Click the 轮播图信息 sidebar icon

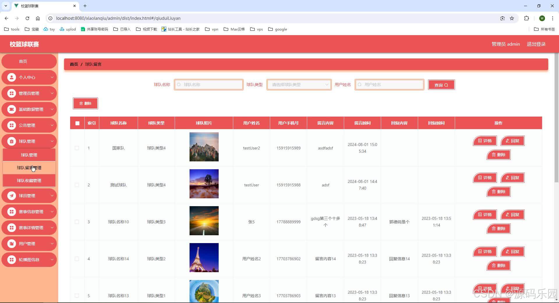click(11, 259)
